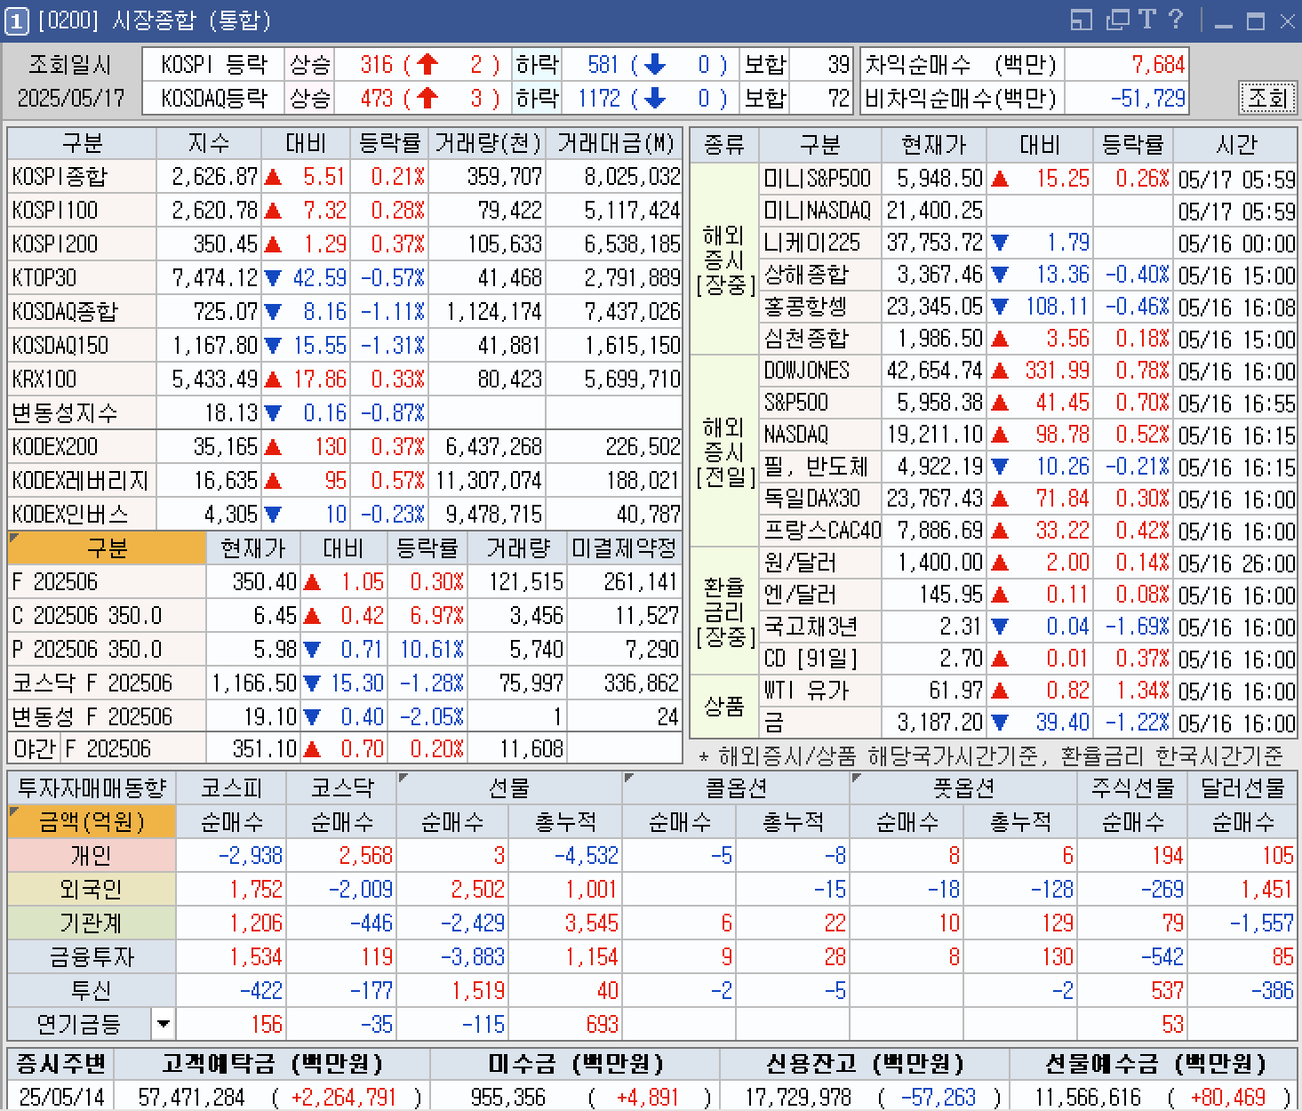Screen dimensions: 1302x1111
Task: Toggle the orange 금액(억원) header
Action: (92, 821)
